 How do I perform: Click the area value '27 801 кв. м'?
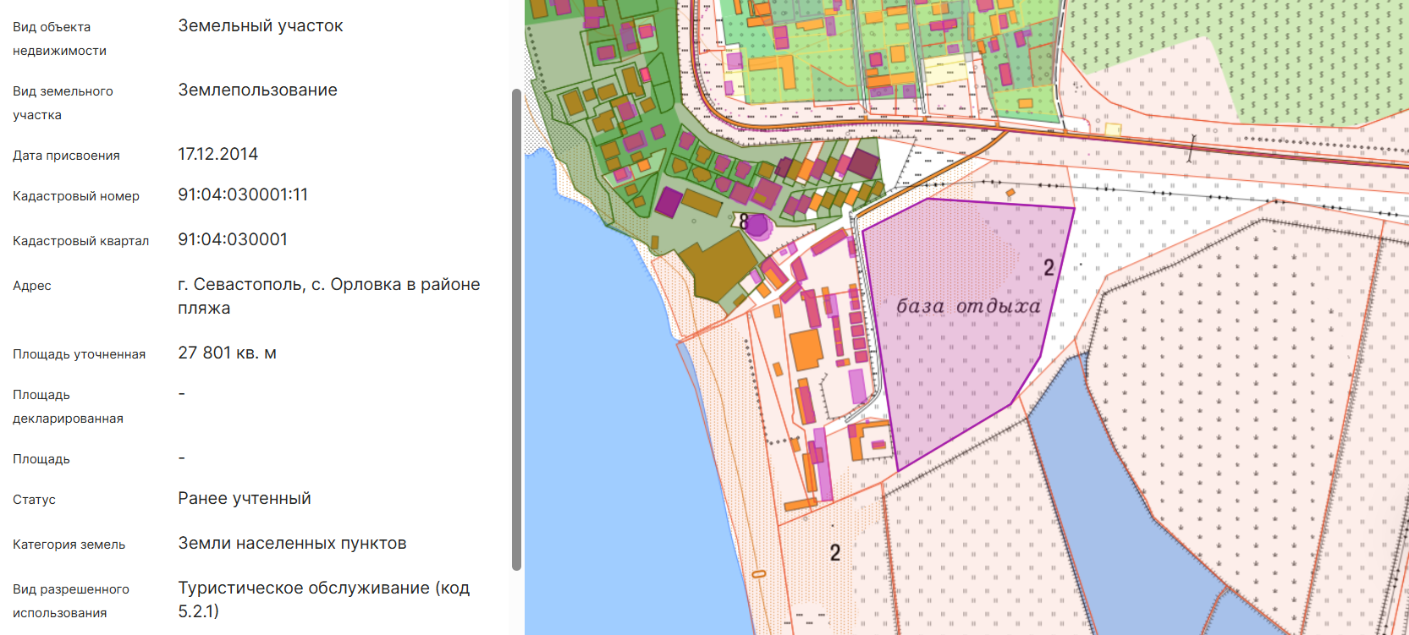coord(227,353)
